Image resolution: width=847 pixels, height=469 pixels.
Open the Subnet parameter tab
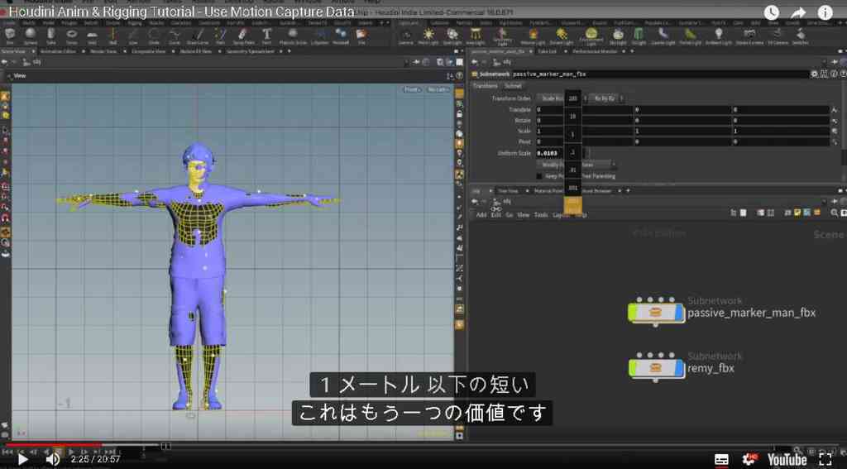[513, 86]
